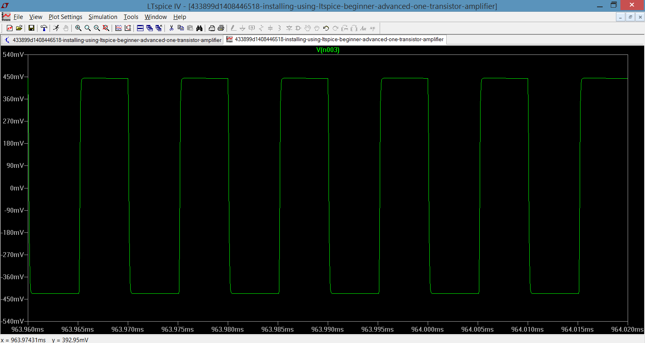Click the Print icon
645x343 pixels.
tap(221, 28)
